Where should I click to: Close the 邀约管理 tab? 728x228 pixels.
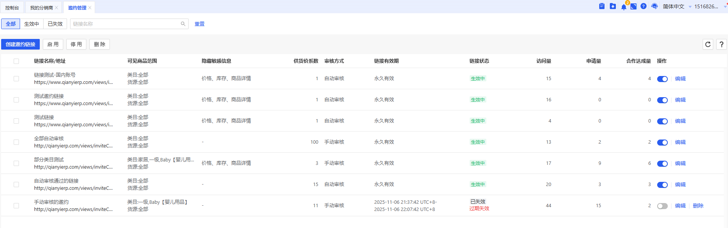point(90,8)
